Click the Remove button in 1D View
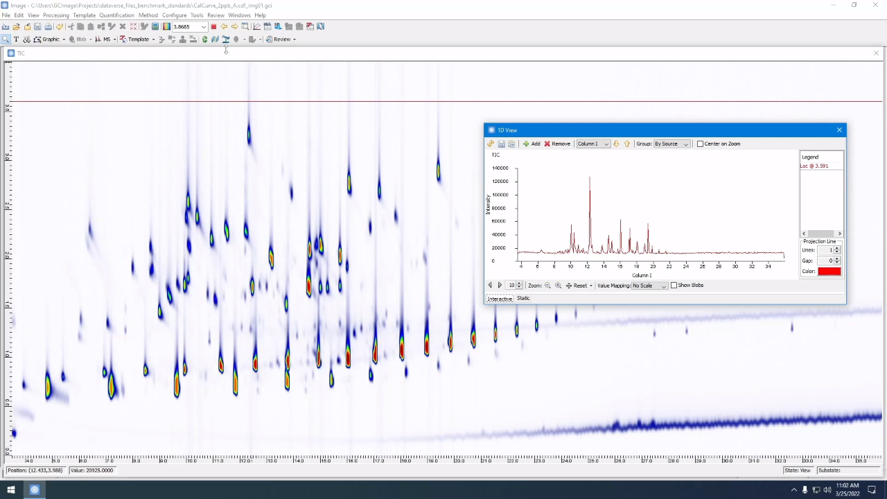The image size is (887, 499). pos(557,144)
